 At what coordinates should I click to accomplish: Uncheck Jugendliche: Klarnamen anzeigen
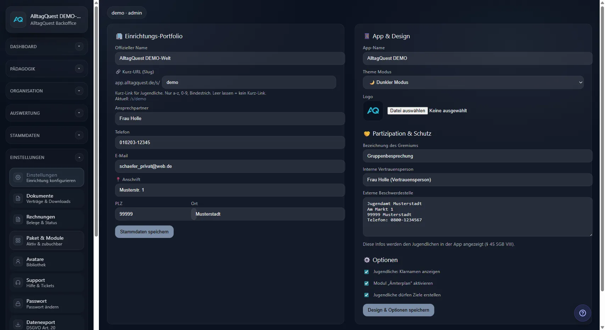(366, 272)
